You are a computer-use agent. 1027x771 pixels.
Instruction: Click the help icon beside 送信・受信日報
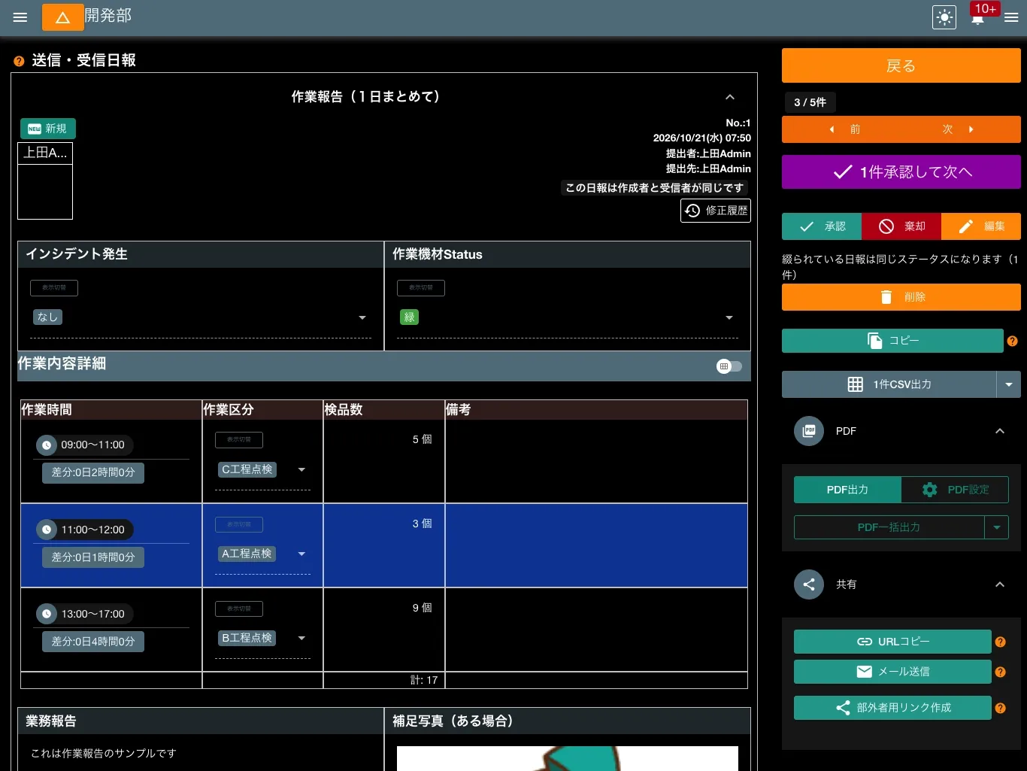tap(19, 61)
